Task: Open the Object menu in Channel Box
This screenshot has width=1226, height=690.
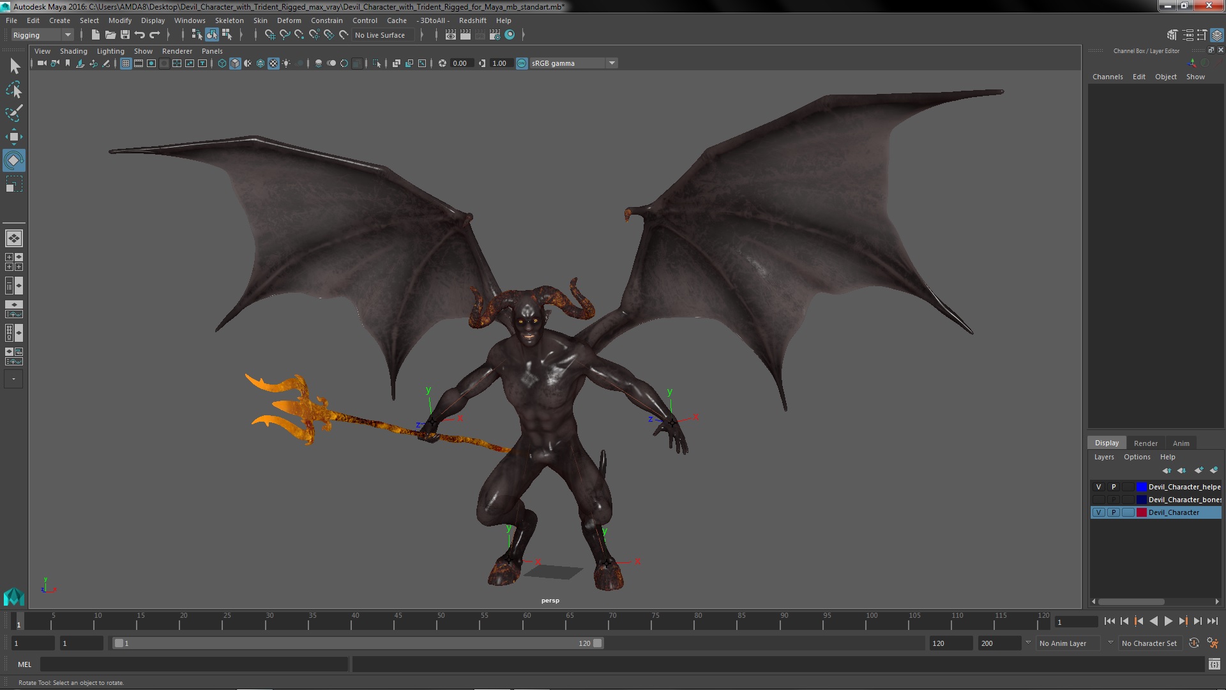Action: coord(1165,77)
